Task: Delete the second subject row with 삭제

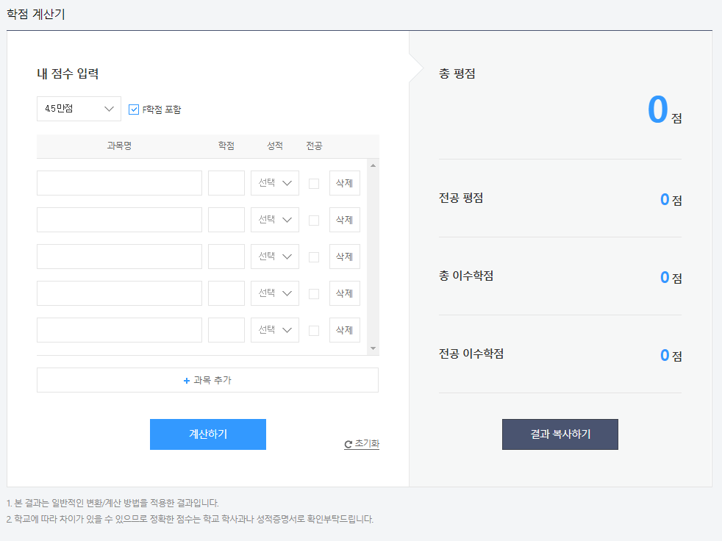Action: 344,220
